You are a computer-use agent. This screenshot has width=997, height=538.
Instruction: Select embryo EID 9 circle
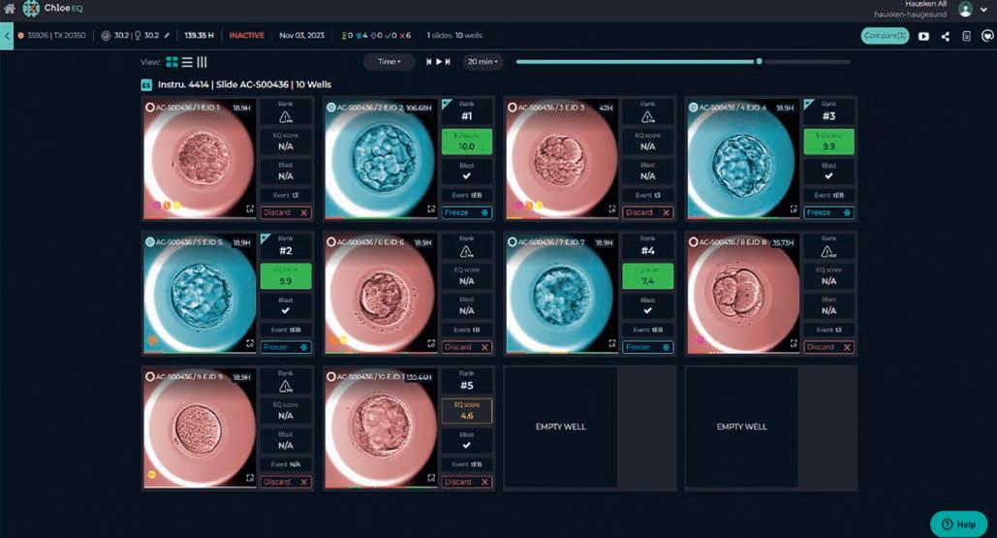(150, 377)
